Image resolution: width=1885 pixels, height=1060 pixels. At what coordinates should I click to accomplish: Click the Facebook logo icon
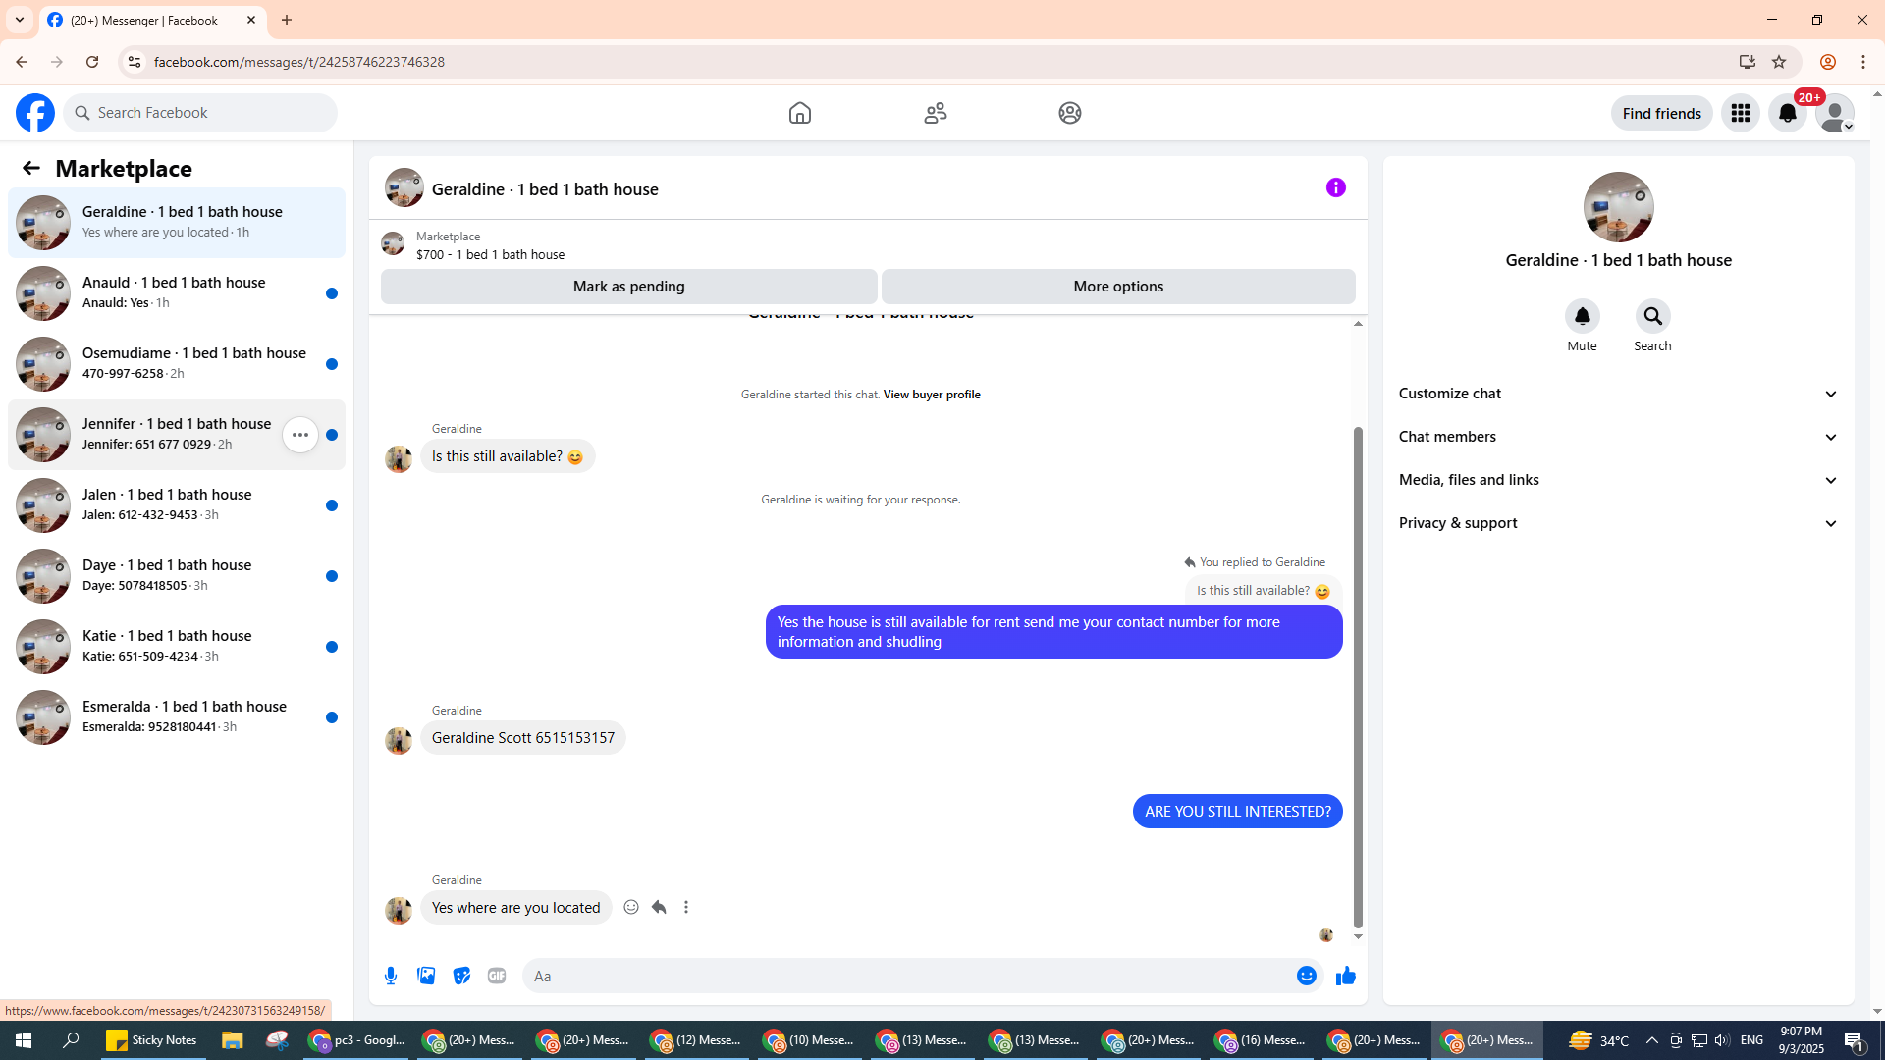[x=35, y=113]
